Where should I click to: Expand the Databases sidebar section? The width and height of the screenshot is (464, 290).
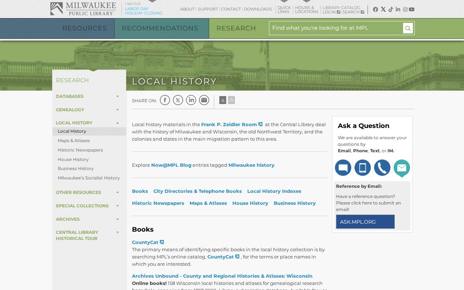(117, 96)
